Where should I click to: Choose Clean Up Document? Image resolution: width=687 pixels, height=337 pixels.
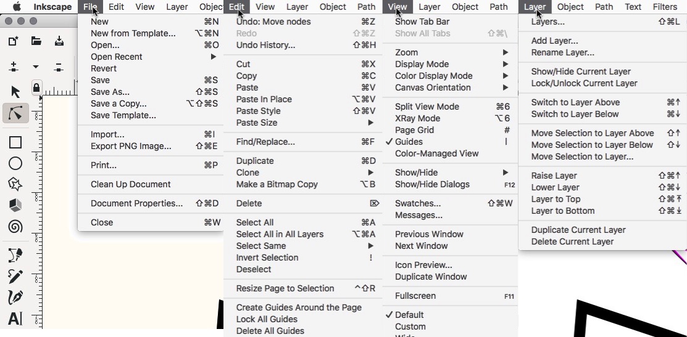point(150,184)
